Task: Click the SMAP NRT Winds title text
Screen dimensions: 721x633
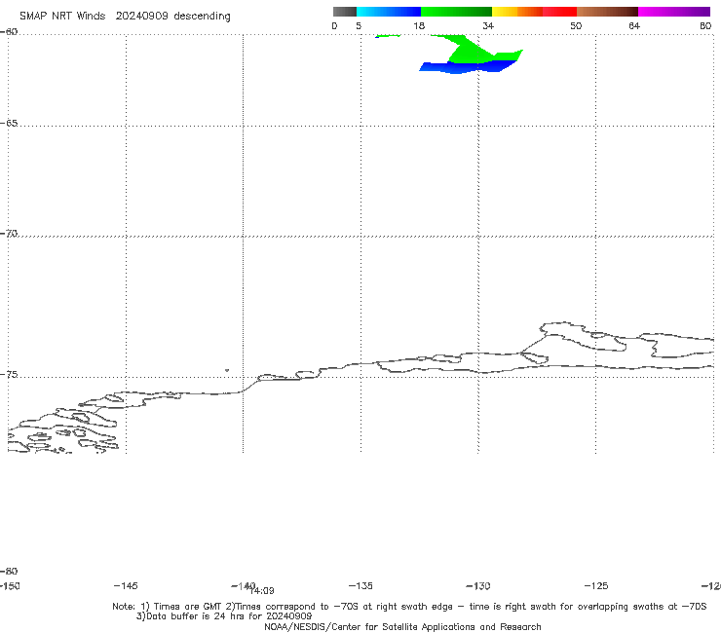Action: pos(125,16)
